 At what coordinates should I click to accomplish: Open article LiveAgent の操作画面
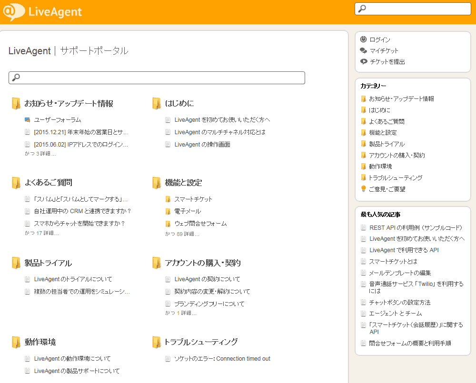(202, 145)
